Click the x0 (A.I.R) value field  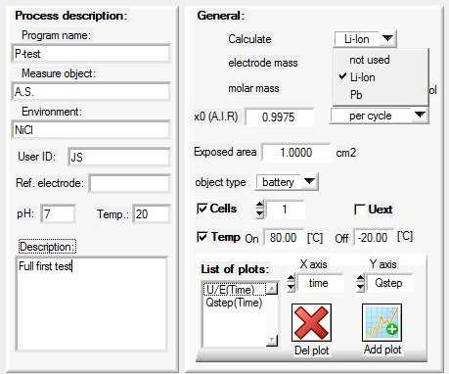click(280, 117)
